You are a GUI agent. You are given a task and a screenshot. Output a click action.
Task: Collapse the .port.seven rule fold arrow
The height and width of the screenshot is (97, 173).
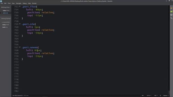[x=20, y=47]
